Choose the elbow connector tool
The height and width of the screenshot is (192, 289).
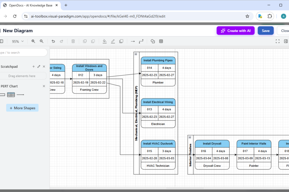[x=141, y=41]
